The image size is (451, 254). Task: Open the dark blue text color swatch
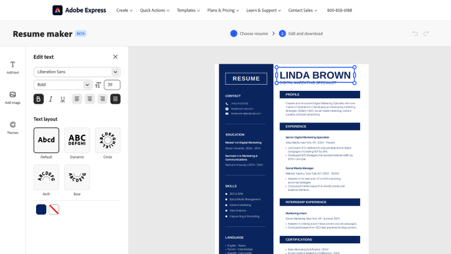click(41, 209)
